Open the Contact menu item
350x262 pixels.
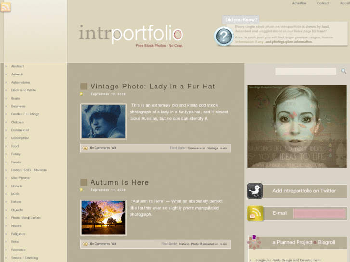coord(323,3)
